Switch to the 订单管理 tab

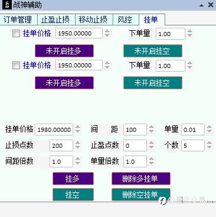[18, 20]
